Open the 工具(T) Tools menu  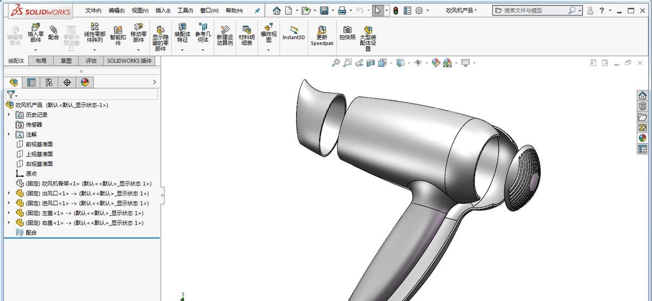(x=185, y=10)
